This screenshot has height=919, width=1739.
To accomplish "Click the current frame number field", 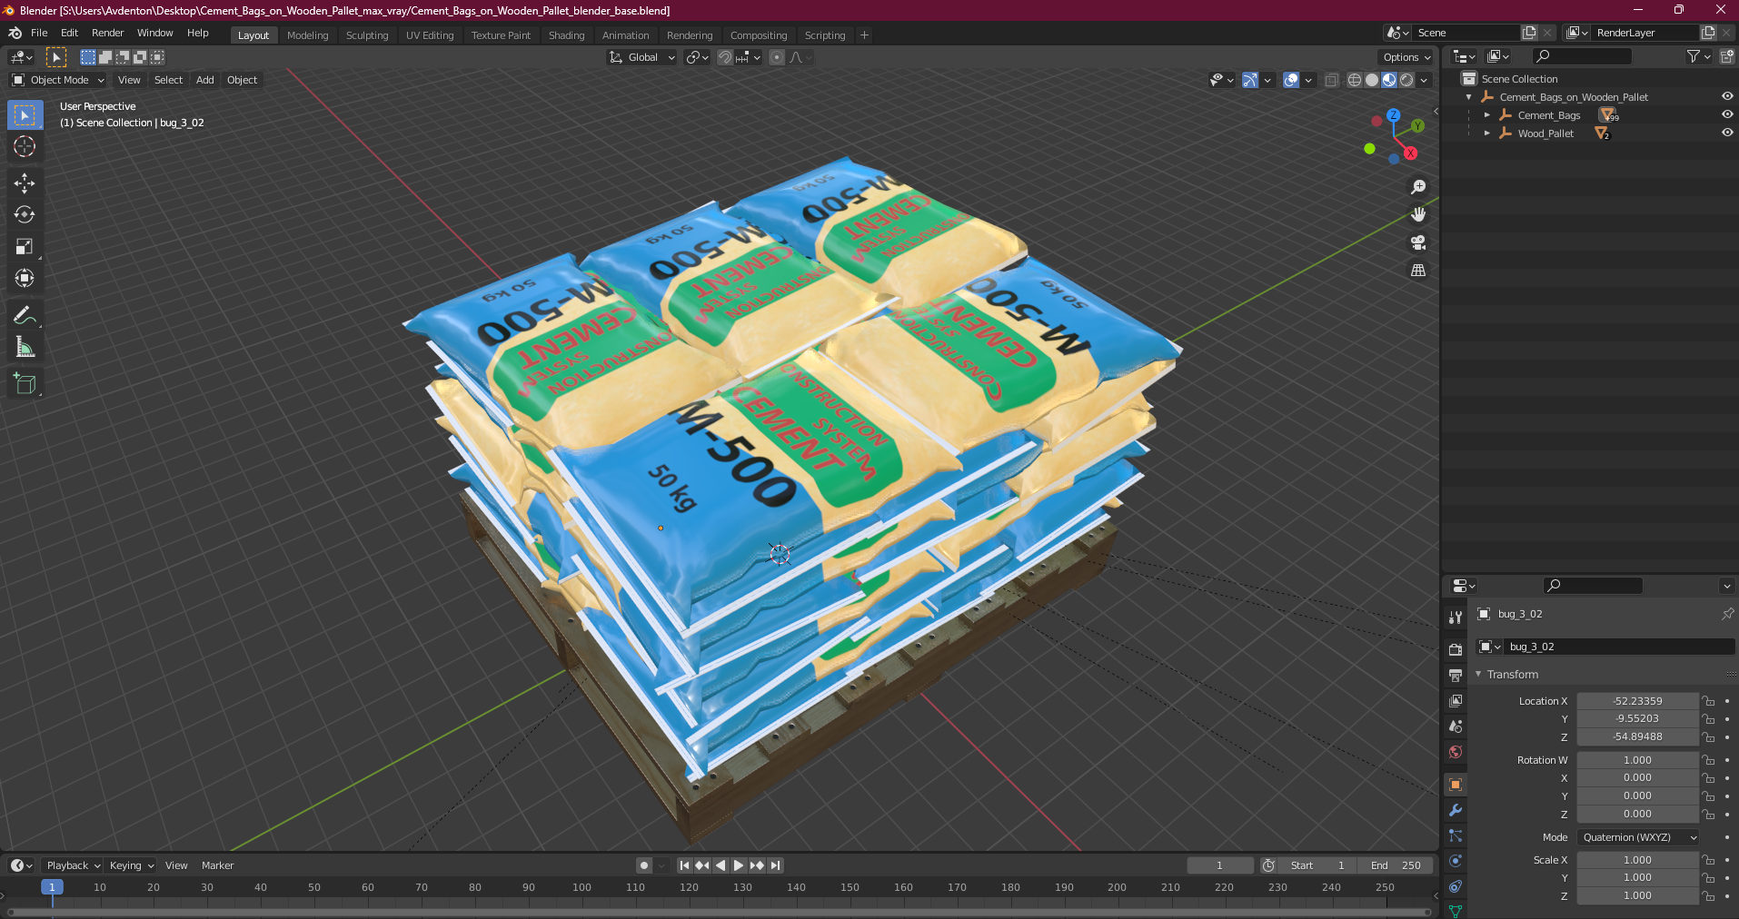I will click(x=1219, y=865).
